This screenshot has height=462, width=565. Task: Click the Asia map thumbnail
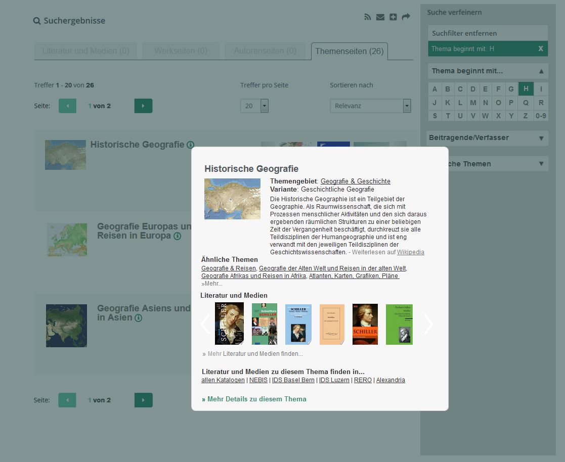pyautogui.click(x=66, y=326)
